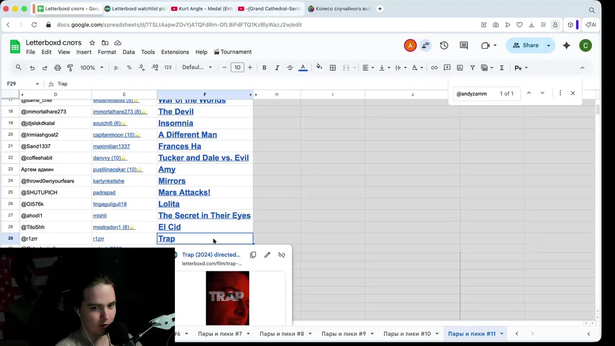Open version history
Image resolution: width=615 pixels, height=346 pixels.
point(444,45)
